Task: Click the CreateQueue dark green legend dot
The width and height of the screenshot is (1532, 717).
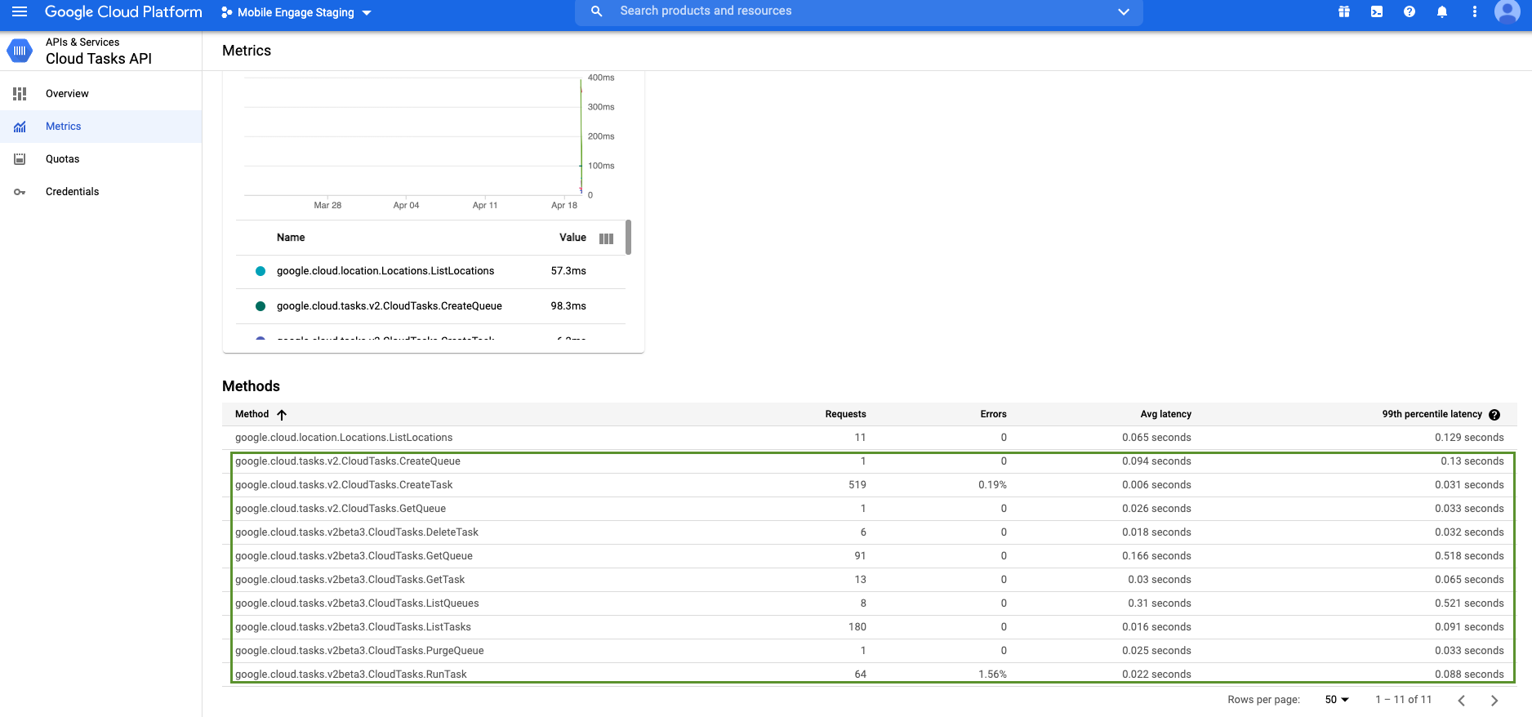Action: click(261, 306)
